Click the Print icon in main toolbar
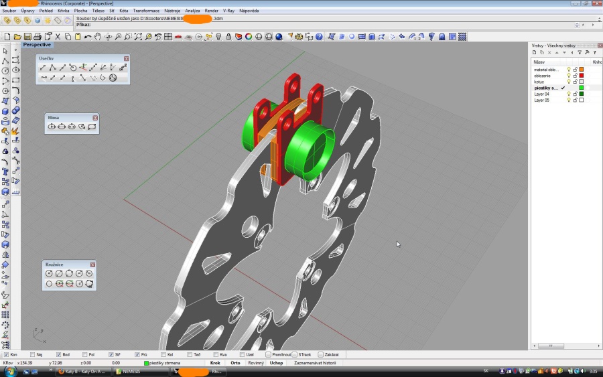603x377 pixels. point(38,37)
